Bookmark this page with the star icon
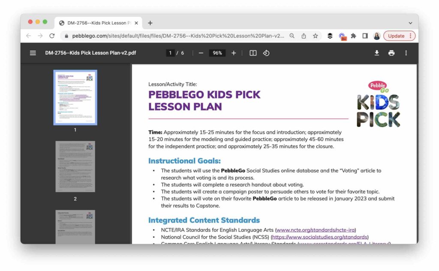 click(316, 36)
